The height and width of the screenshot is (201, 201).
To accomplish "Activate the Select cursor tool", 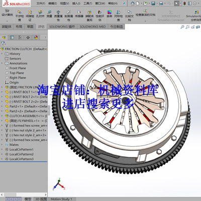I will (176, 3).
